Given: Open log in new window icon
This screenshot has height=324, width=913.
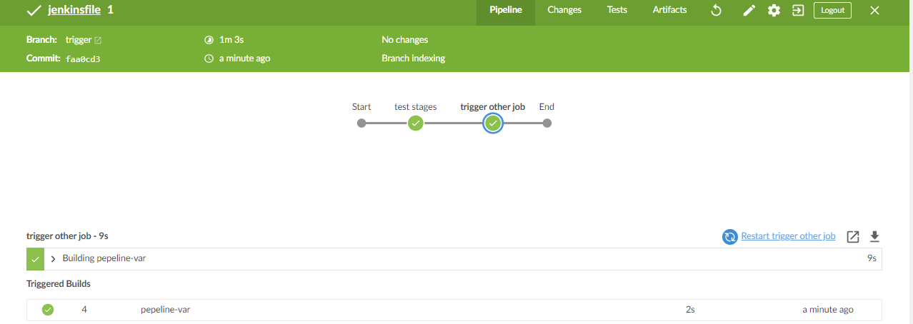Looking at the screenshot, I should 852,237.
